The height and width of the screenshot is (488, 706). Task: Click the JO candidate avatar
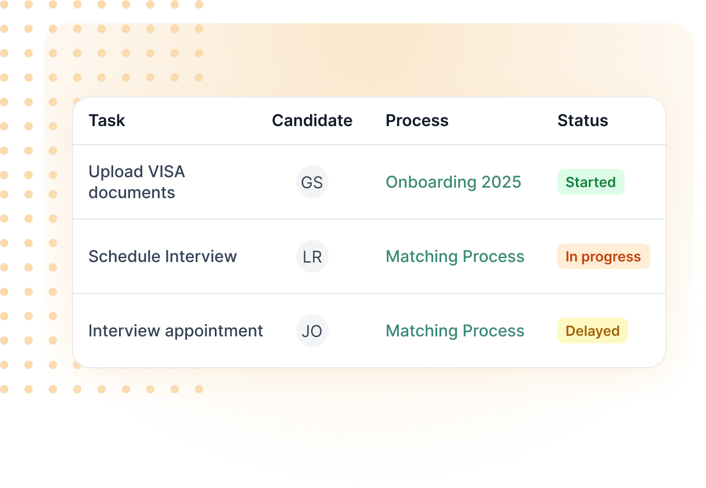tap(312, 331)
